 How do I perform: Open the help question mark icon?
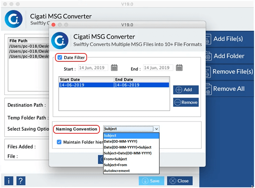(21, 181)
